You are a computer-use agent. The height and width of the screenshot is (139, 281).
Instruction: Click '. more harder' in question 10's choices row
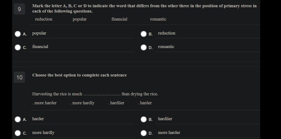point(44,103)
